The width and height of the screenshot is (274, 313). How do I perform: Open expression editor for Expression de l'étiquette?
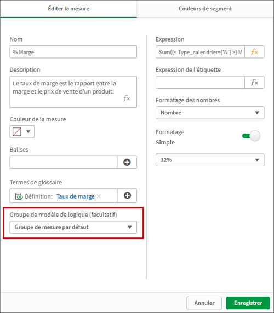254,82
